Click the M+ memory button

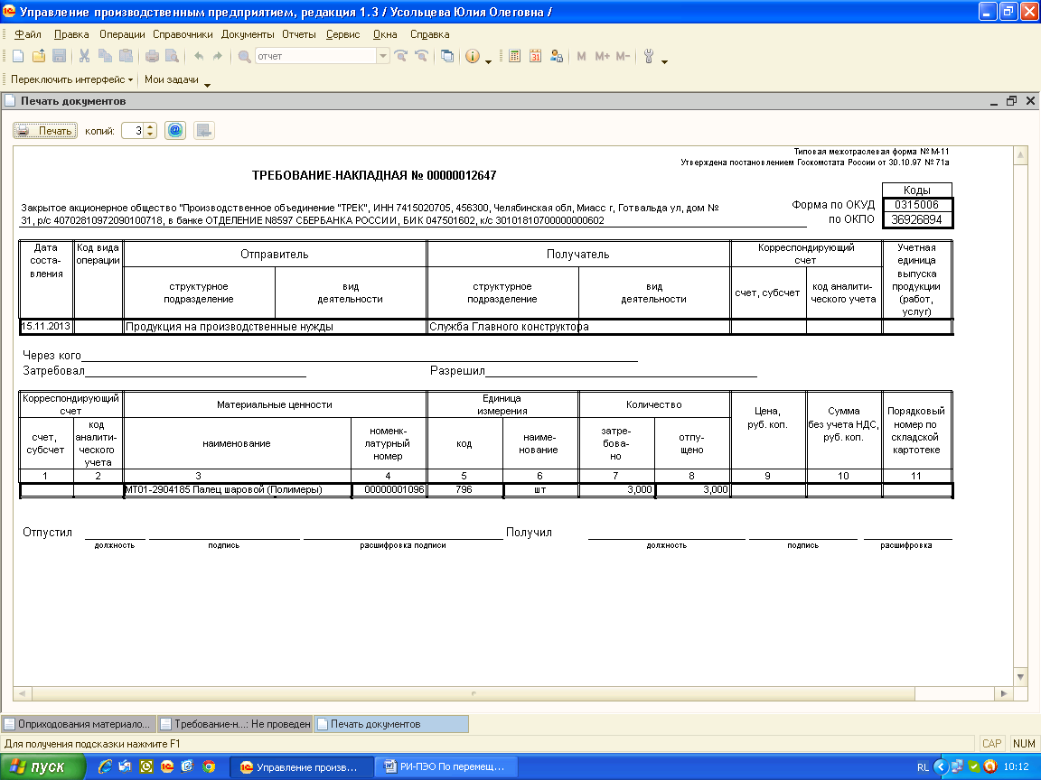pos(602,56)
